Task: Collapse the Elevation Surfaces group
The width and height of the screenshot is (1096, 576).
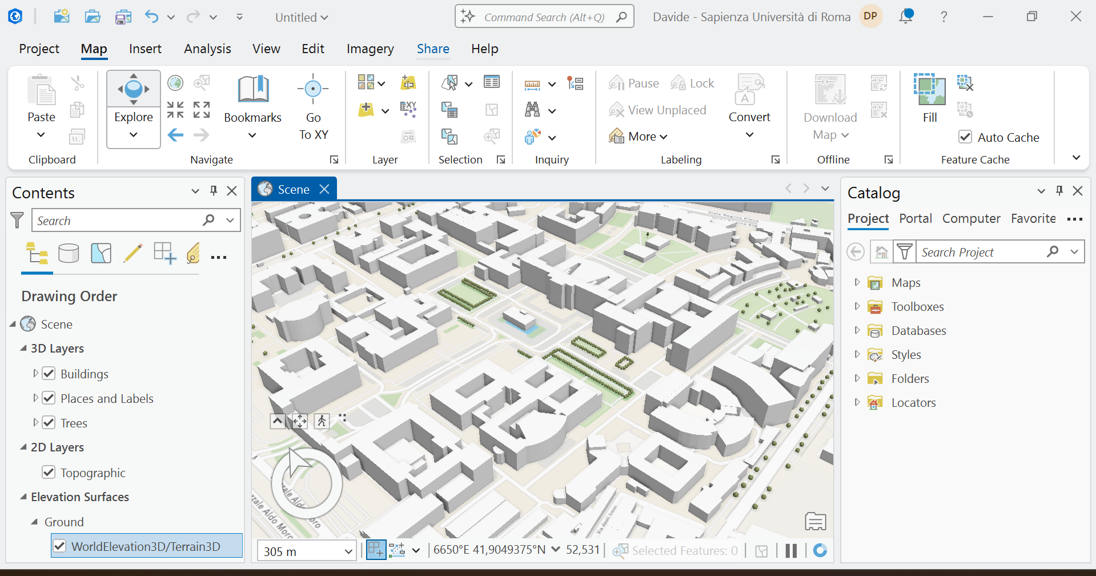Action: pyautogui.click(x=23, y=497)
